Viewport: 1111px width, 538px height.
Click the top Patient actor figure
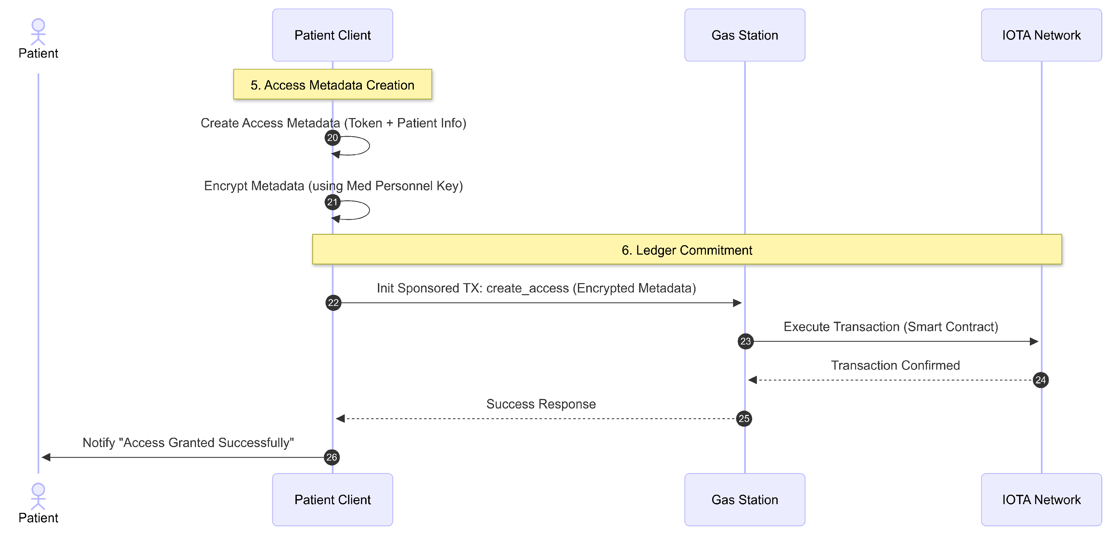38,32
